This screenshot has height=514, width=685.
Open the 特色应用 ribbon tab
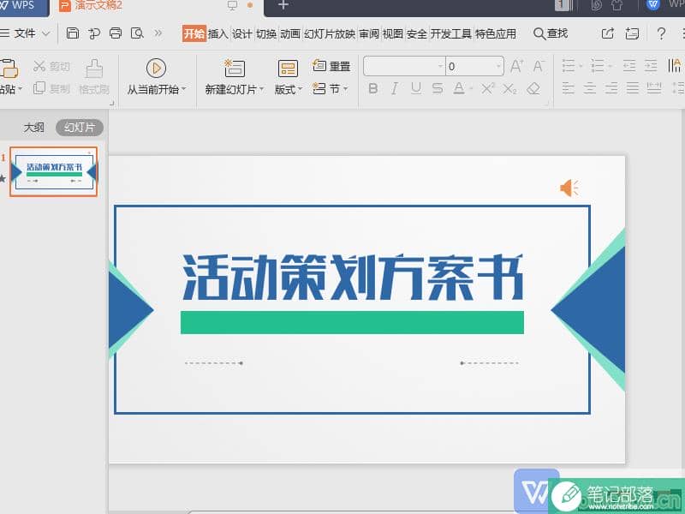point(496,33)
